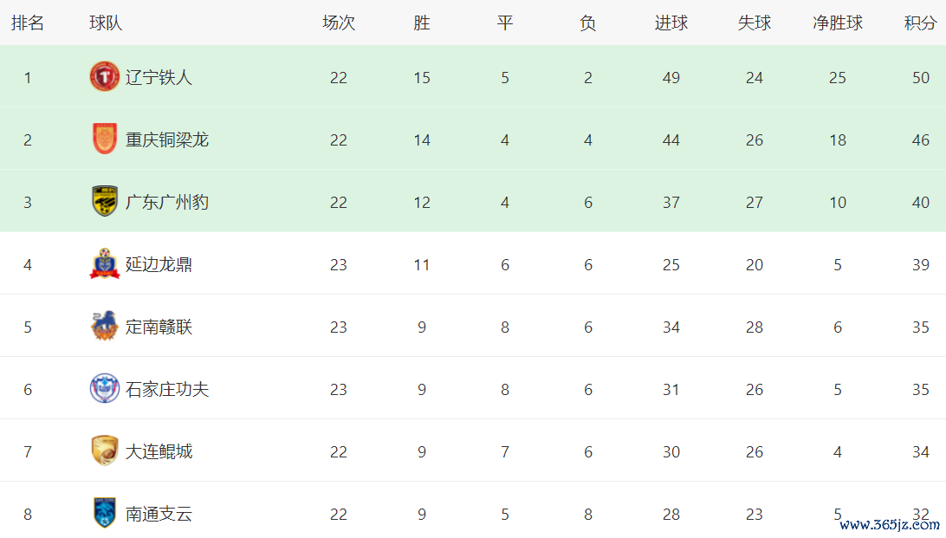Click the 场次 column header
The width and height of the screenshot is (946, 538).
pyautogui.click(x=339, y=23)
